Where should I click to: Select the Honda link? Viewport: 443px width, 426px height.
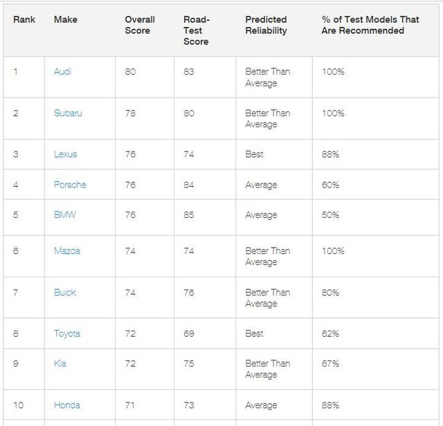click(x=67, y=405)
